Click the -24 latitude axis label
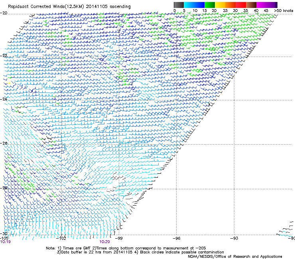295x259 pixels. click(x=4, y=99)
